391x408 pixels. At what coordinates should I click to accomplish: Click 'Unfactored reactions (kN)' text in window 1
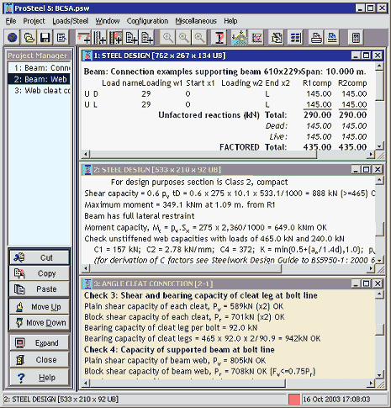(209, 115)
